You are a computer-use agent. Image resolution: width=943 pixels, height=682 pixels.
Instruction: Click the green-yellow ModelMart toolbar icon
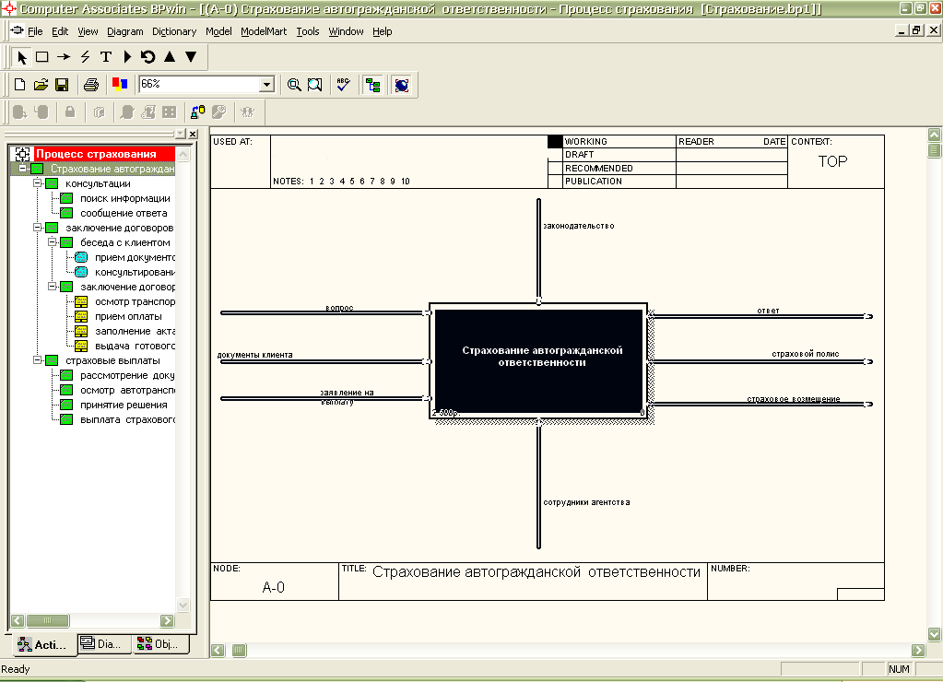[x=198, y=112]
